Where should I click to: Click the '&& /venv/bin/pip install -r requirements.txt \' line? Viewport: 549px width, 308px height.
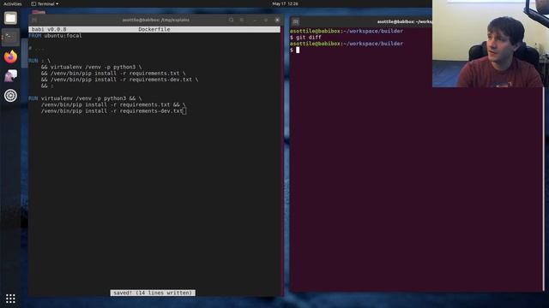(x=113, y=73)
